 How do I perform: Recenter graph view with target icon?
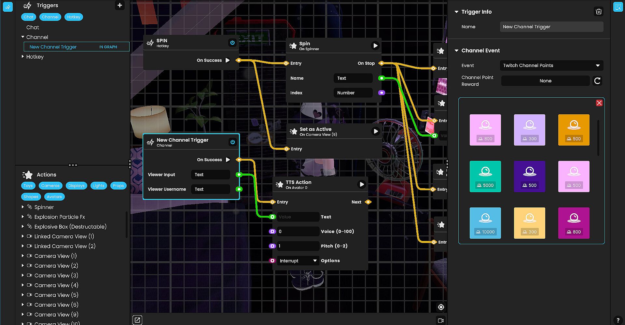[x=441, y=307]
